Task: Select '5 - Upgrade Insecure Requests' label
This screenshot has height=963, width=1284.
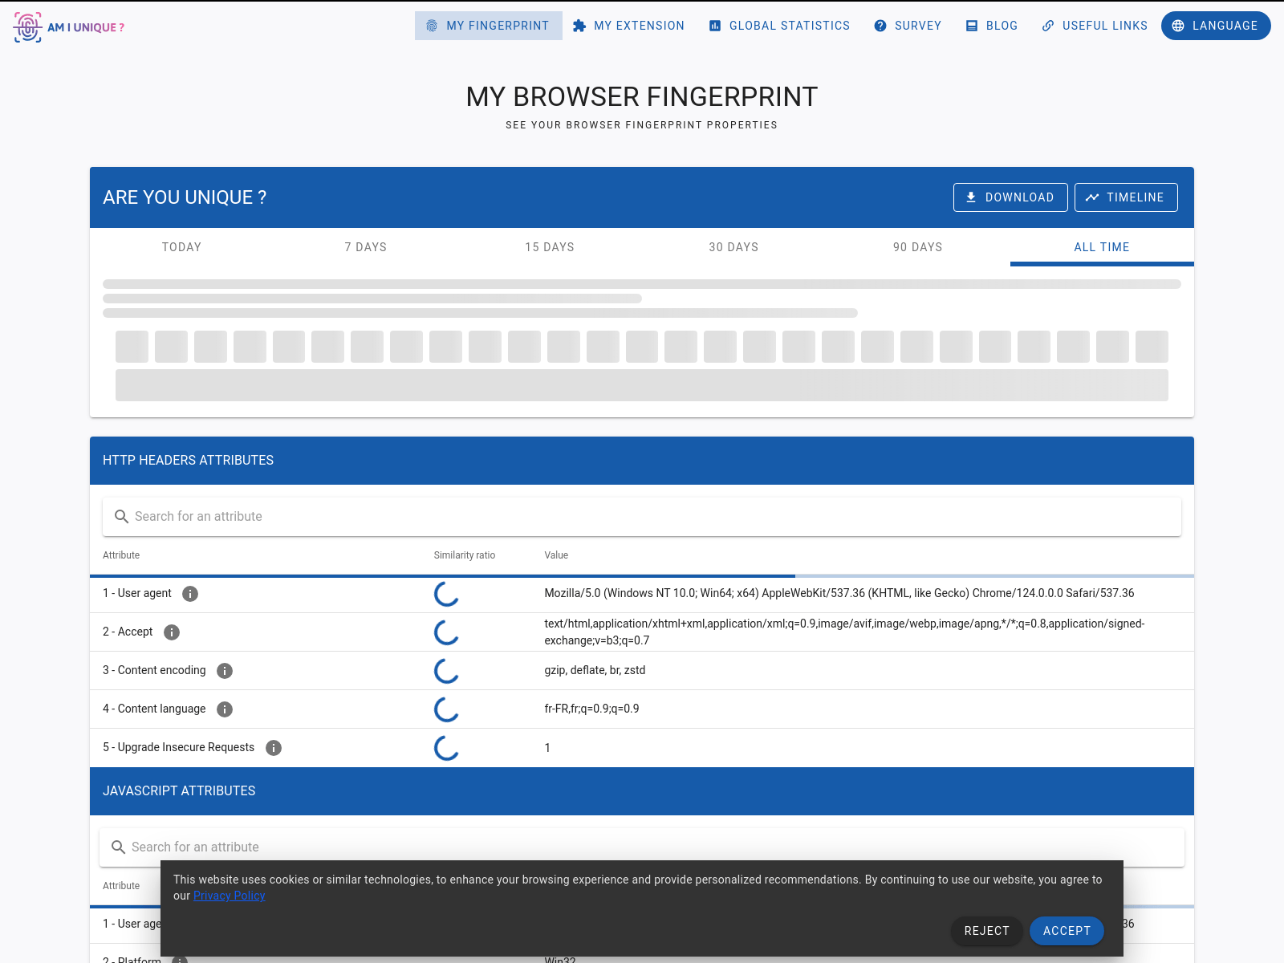Action: pyautogui.click(x=178, y=747)
